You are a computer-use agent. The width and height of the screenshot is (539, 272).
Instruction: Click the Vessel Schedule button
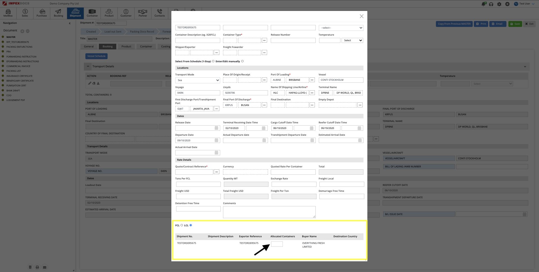click(x=96, y=56)
